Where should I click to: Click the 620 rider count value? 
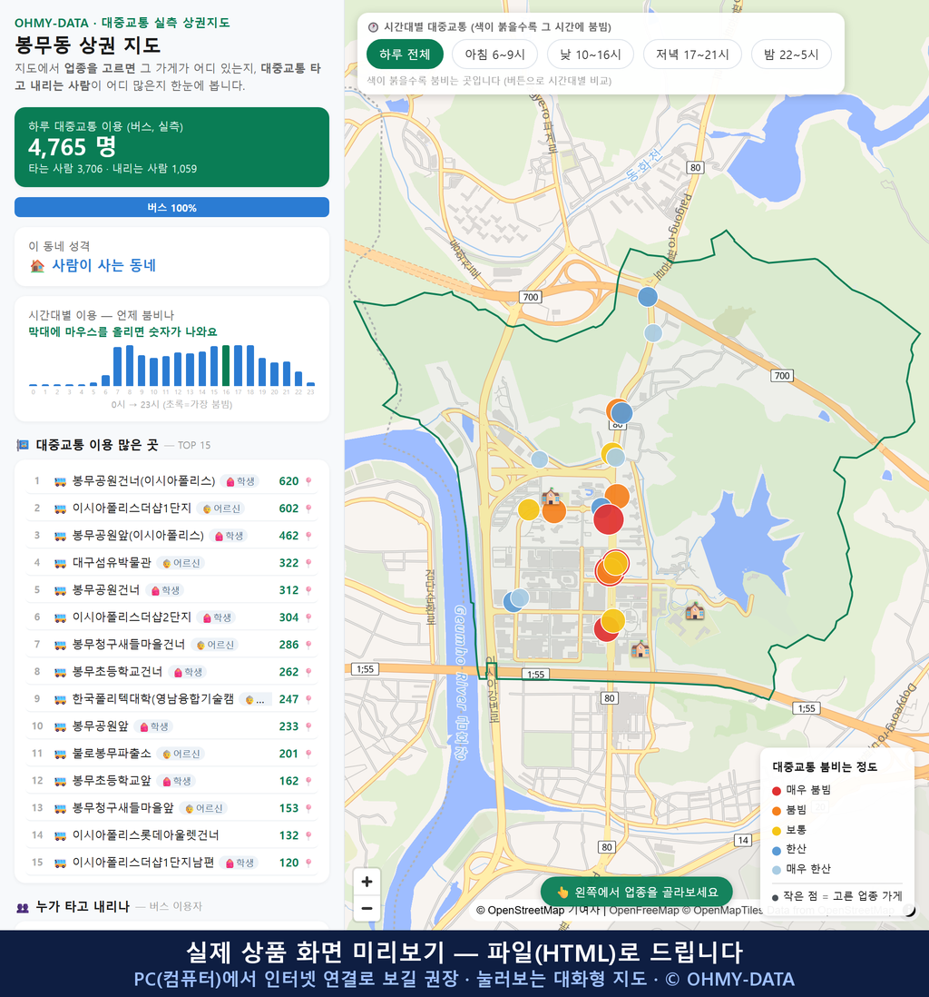(x=288, y=481)
